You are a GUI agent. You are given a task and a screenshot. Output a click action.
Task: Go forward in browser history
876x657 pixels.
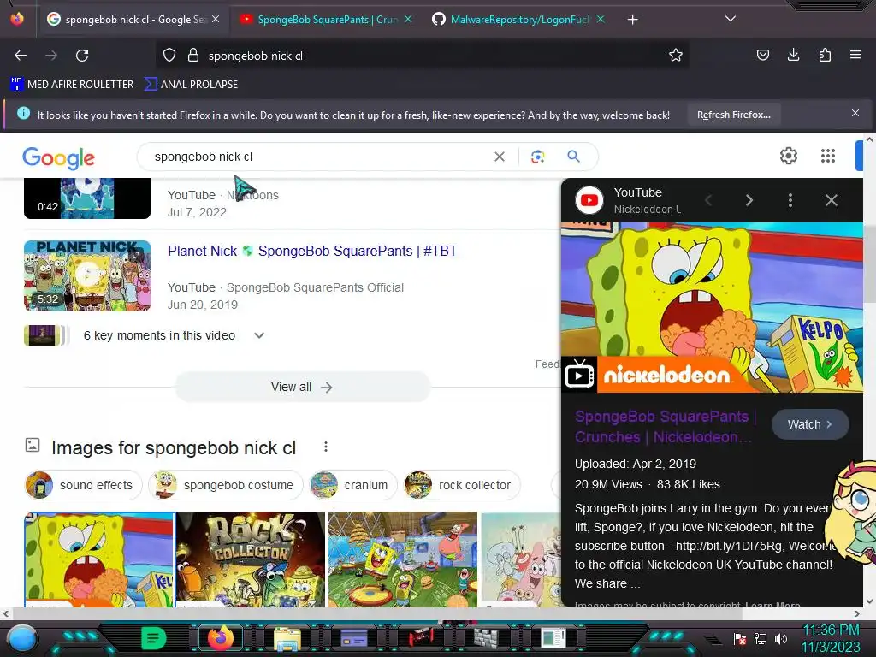pyautogui.click(x=51, y=56)
